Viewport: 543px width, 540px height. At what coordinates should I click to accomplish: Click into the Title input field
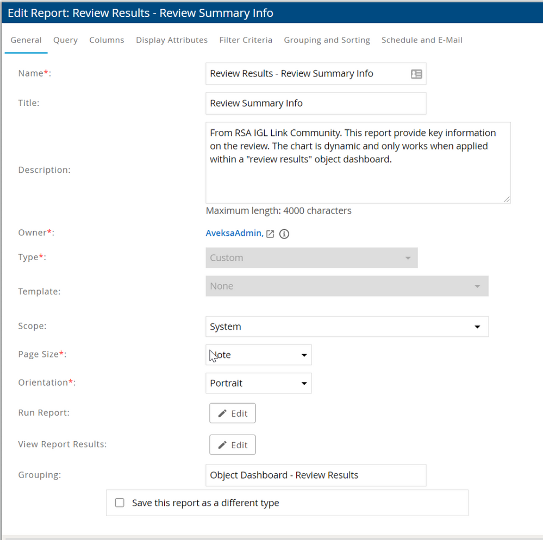(x=315, y=103)
